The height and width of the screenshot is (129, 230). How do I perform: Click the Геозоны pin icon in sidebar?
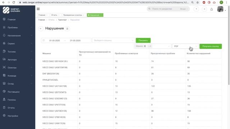click(x=4, y=100)
